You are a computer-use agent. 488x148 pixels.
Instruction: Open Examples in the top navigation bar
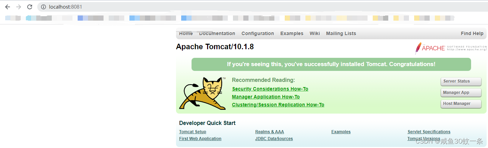pyautogui.click(x=292, y=33)
